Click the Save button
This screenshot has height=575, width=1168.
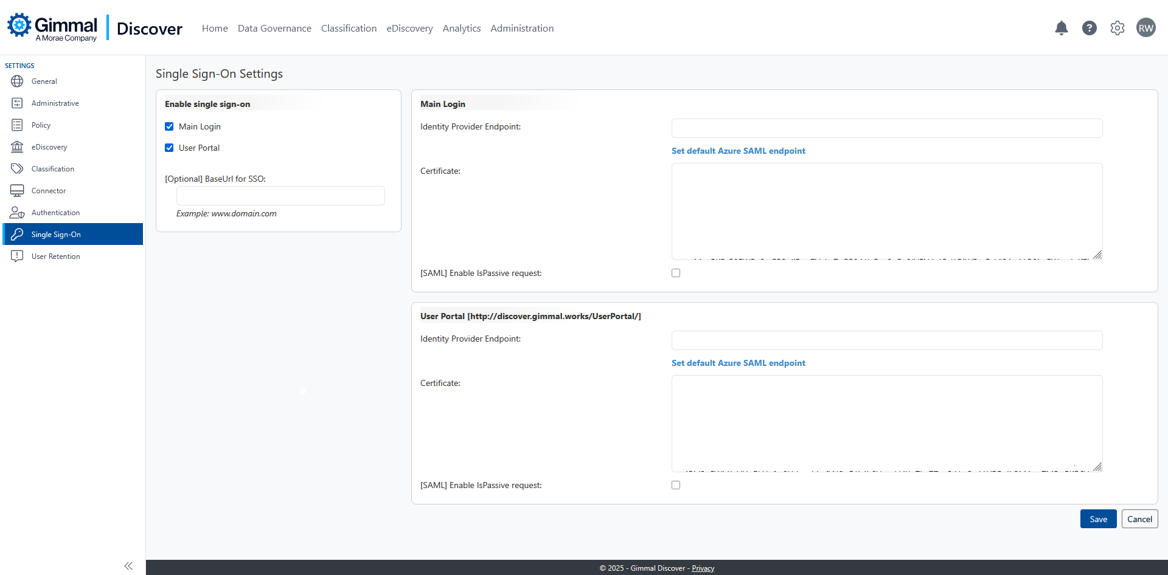(x=1098, y=519)
